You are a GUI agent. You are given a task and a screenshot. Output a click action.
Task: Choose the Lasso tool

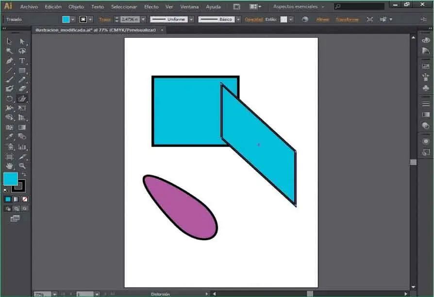point(22,51)
